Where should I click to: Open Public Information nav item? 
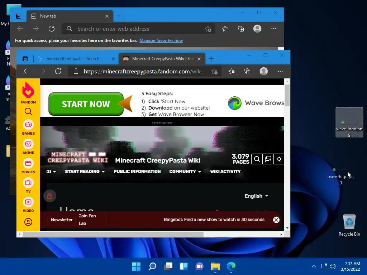tap(137, 172)
